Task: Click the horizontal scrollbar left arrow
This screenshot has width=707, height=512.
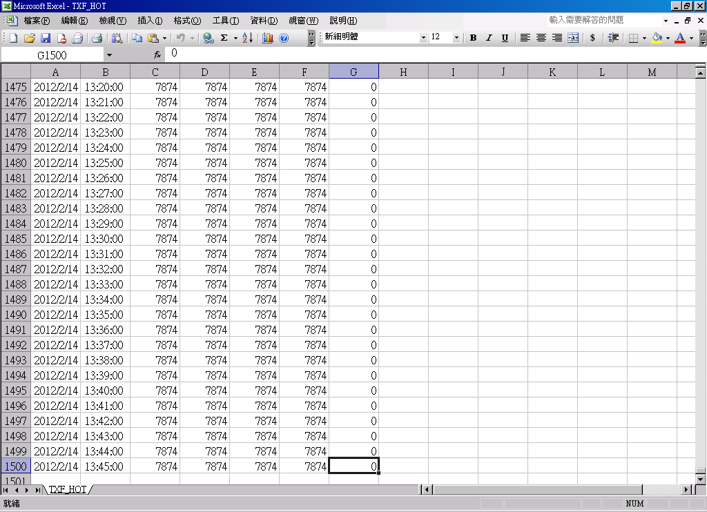Action: click(427, 489)
